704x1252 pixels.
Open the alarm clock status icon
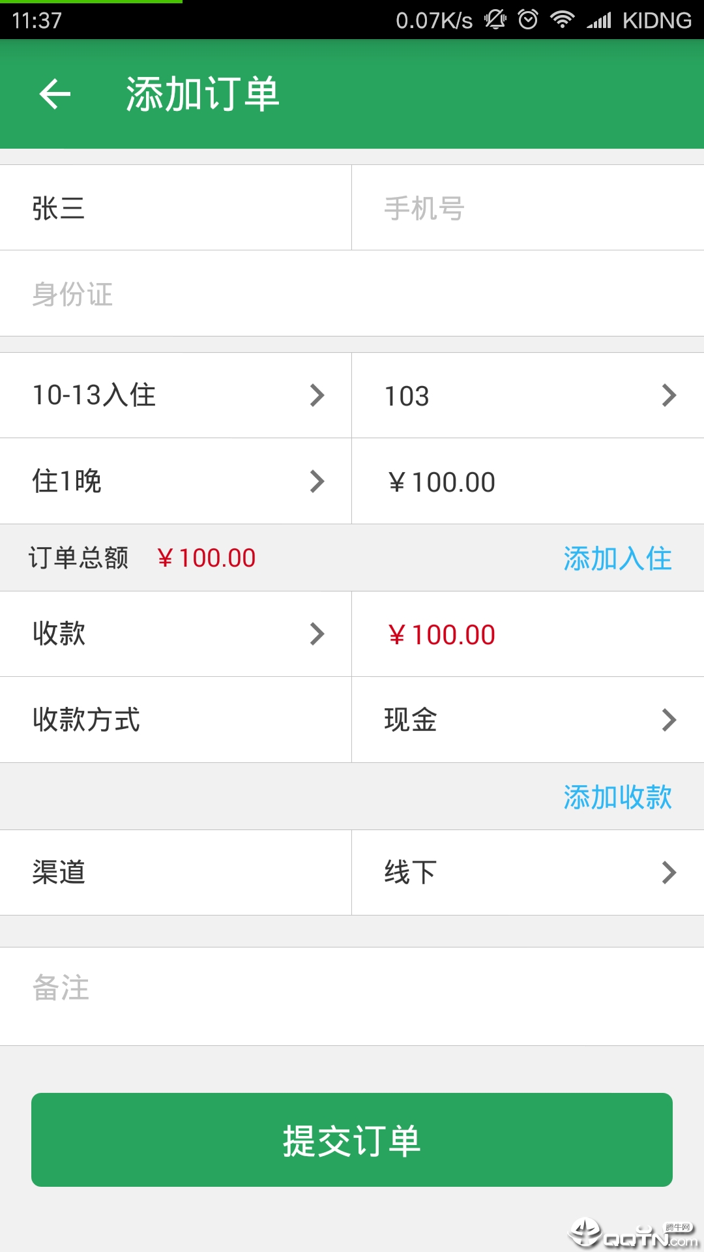(x=528, y=20)
